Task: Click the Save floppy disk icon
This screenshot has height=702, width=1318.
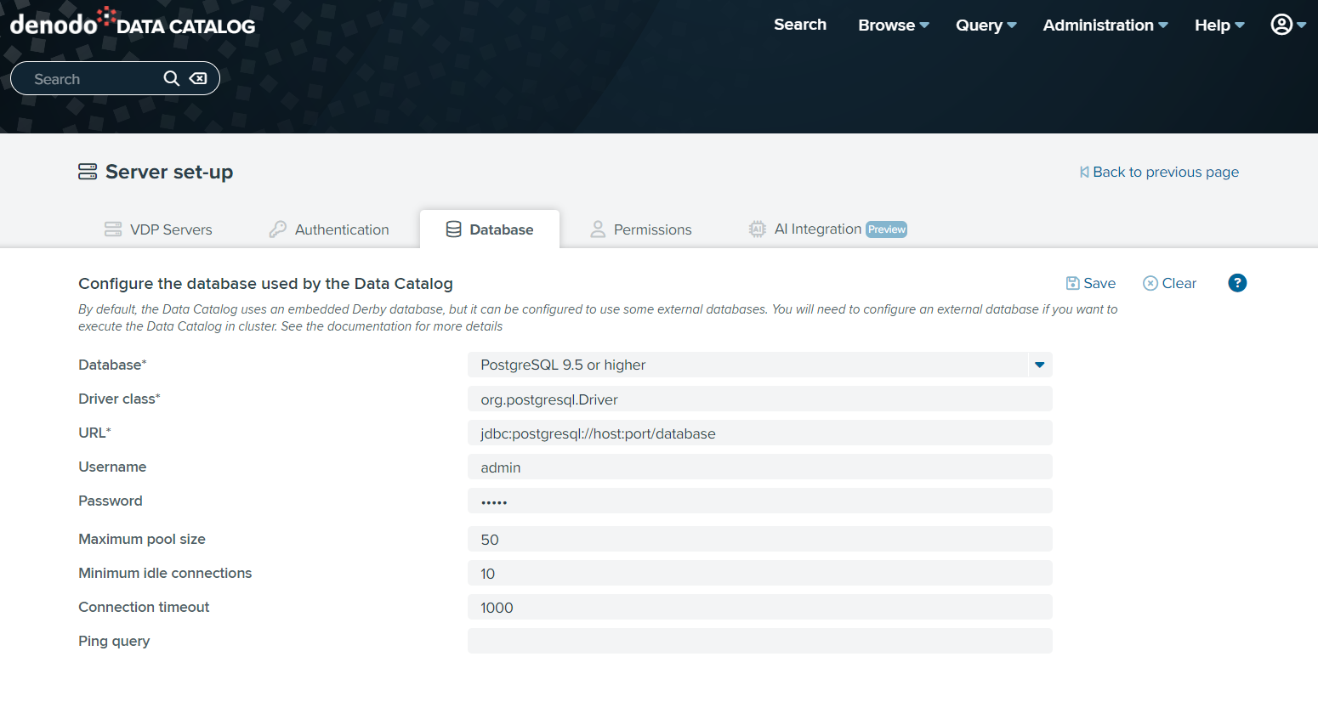Action: tap(1073, 283)
